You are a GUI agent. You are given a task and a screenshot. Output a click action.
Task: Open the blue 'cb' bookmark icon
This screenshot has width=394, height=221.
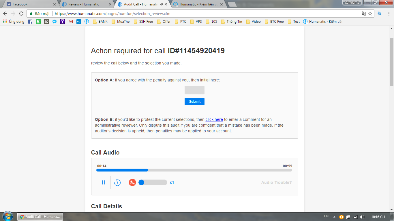[79, 22]
